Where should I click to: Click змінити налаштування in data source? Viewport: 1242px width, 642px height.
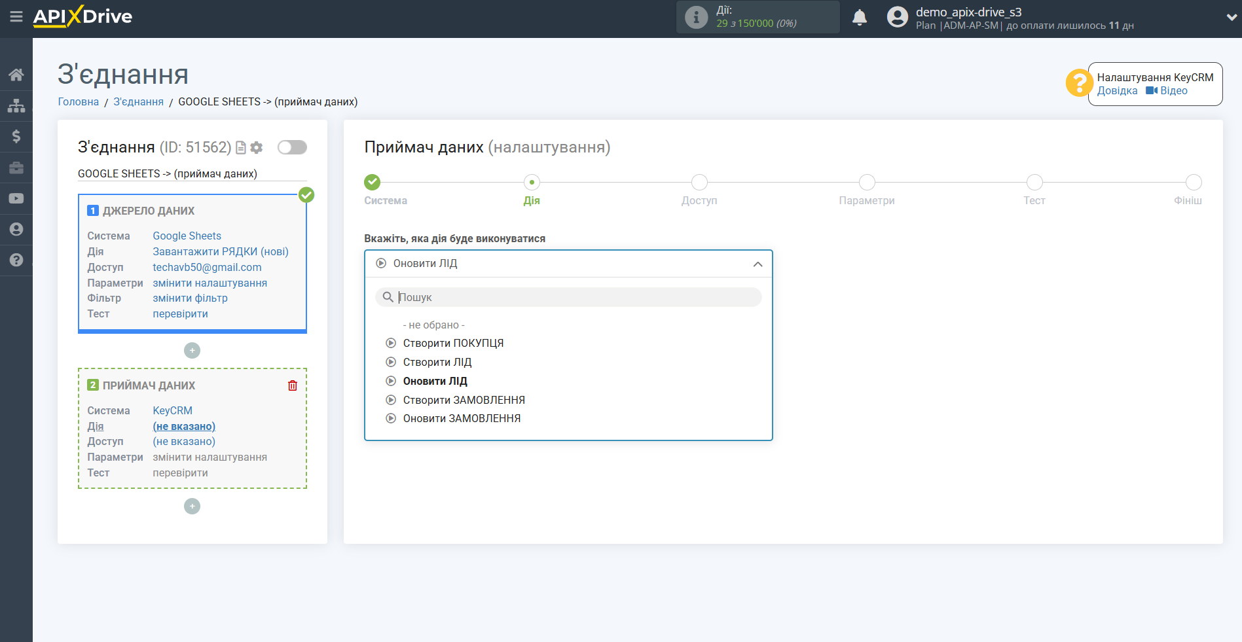210,283
